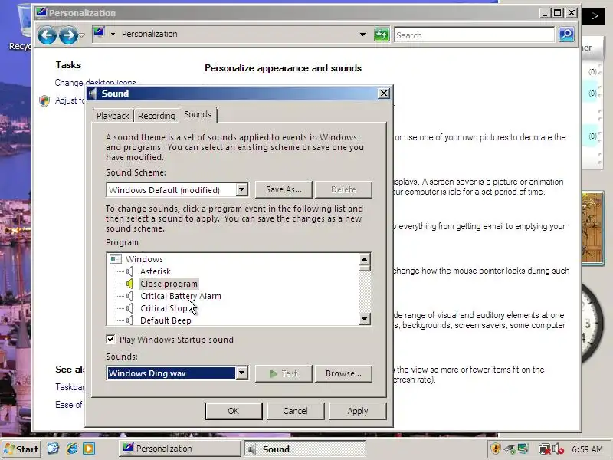Launch Internet Explorer from quick launch
Viewport: 613px width, 460px height.
tap(72, 449)
